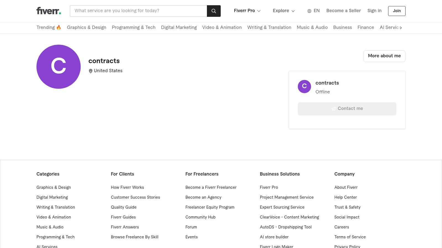Screen dimensions: 442x248
Task: Open the How Fiverr Works page
Action: pos(127,188)
